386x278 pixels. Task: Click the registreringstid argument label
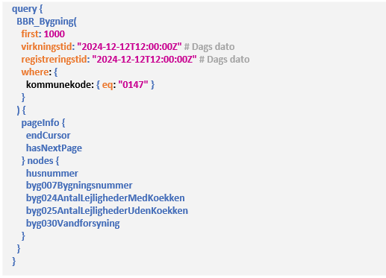tap(54, 60)
